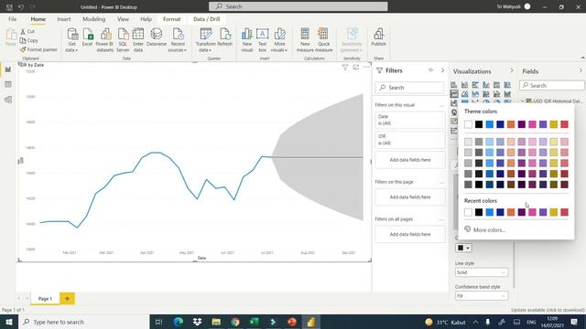Viewport: 586px width, 329px height.
Task: Open the Format ribbon tab
Action: click(x=171, y=19)
